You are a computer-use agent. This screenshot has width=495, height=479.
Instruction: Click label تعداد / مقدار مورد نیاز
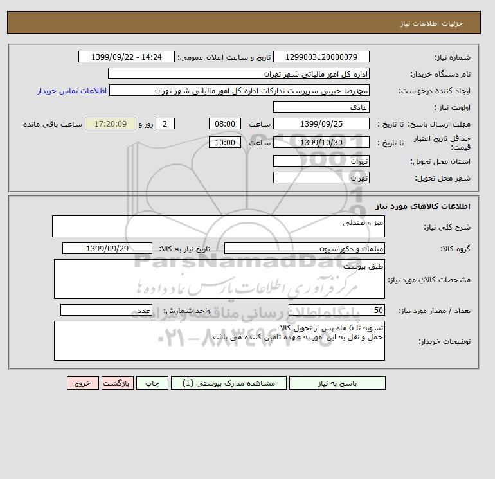point(435,311)
